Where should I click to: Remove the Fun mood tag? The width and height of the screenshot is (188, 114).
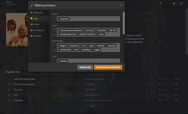click(81, 46)
